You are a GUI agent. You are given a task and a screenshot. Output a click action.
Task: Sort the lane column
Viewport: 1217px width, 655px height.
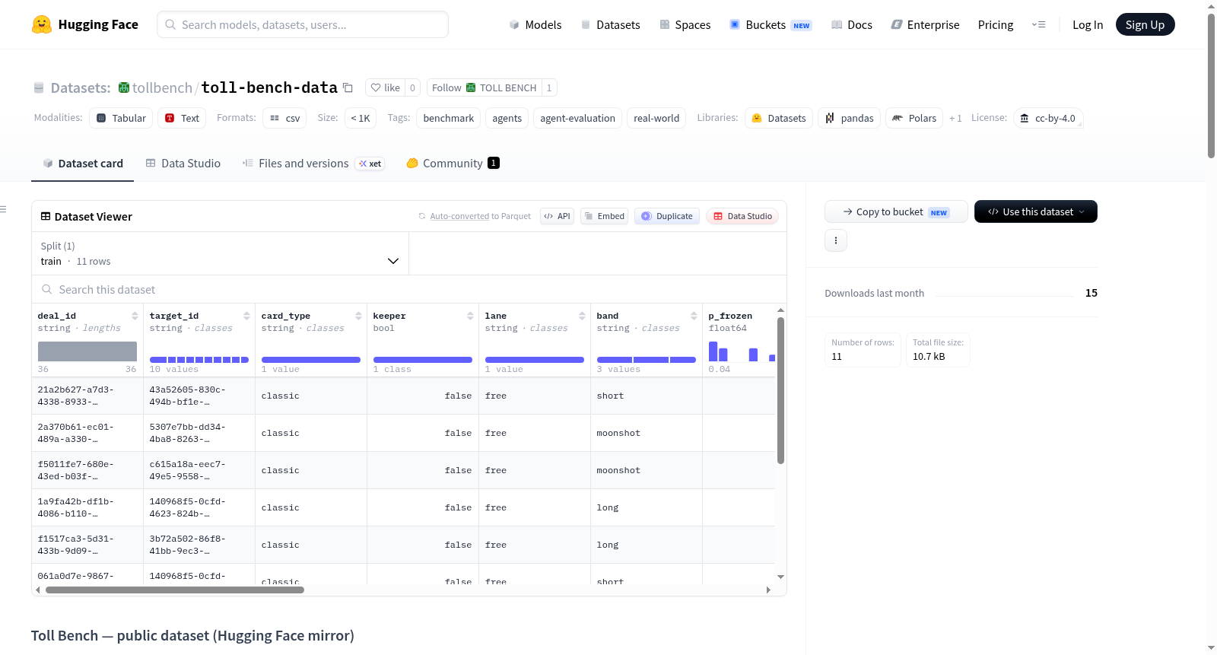pos(582,316)
